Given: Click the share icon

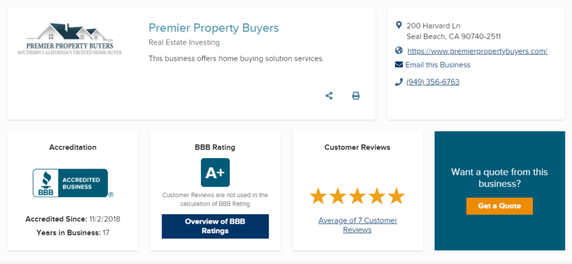Looking at the screenshot, I should tap(329, 96).
